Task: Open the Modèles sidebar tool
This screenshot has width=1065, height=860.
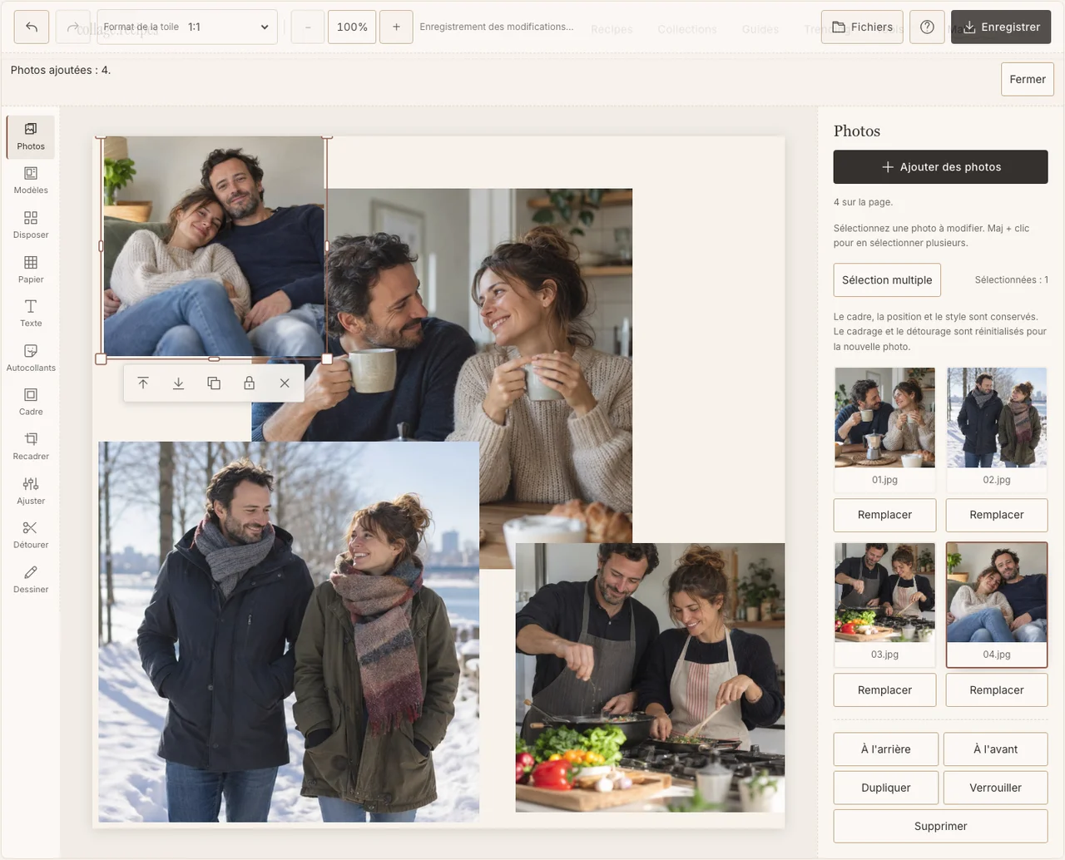Action: point(31,180)
